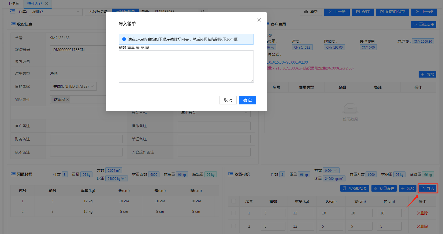Click the 清空 clear button
Viewport: 443px width, 234px height.
click(311, 12)
